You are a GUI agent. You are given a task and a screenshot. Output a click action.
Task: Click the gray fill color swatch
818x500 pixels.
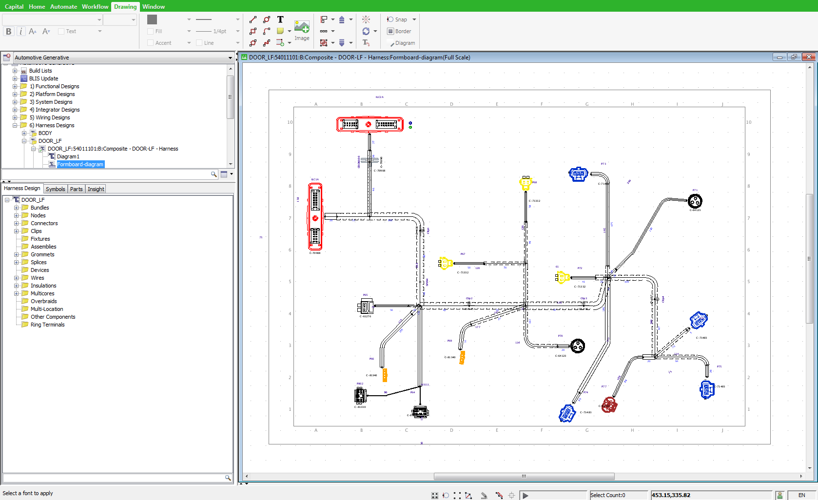pyautogui.click(x=152, y=19)
